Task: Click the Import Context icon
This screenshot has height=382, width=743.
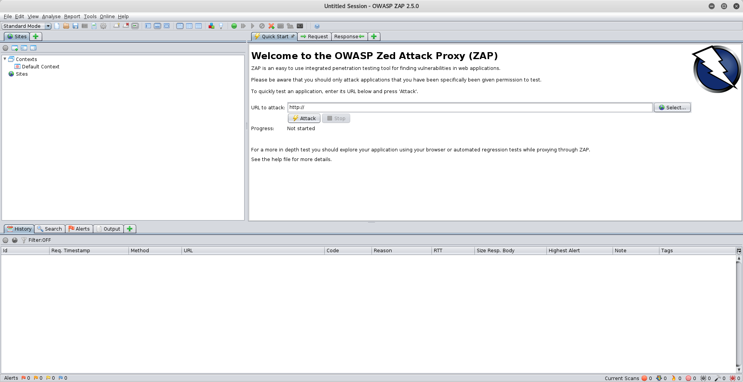Action: tap(24, 48)
